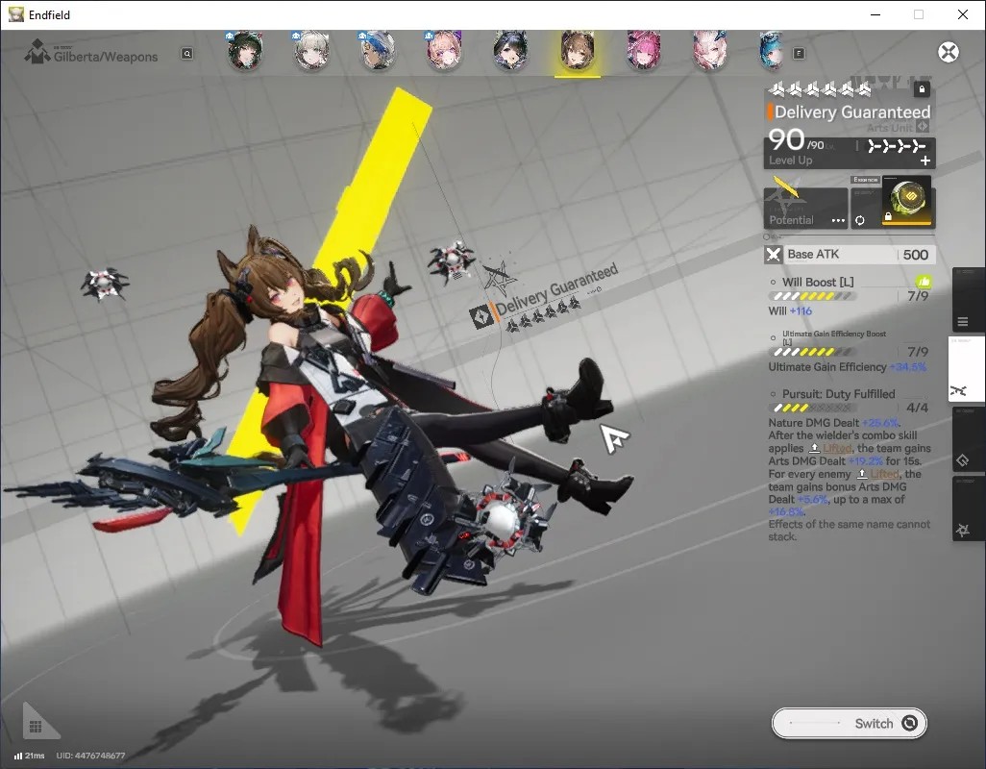The height and width of the screenshot is (769, 986).
Task: Select the highlighted brown-haired Gilberta portrait
Action: [x=578, y=51]
